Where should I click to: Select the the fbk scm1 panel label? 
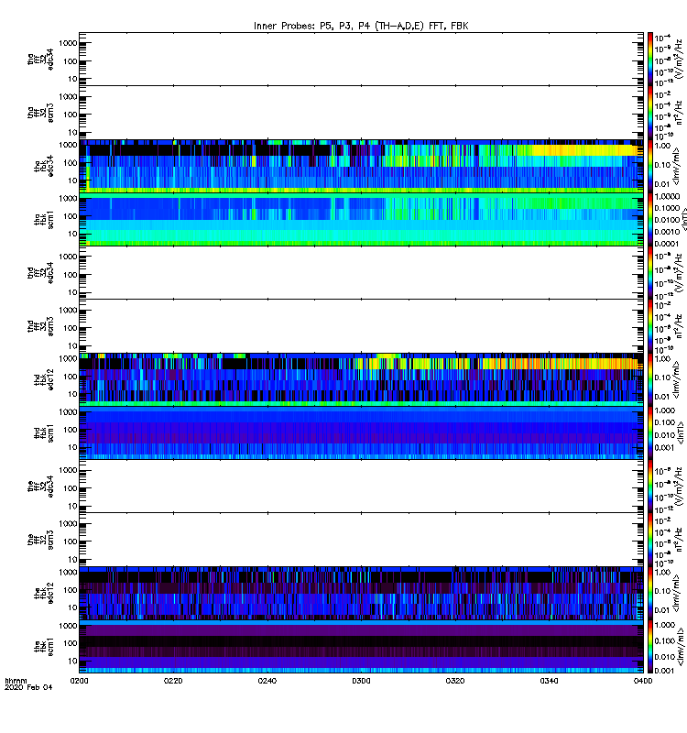pyautogui.click(x=44, y=647)
